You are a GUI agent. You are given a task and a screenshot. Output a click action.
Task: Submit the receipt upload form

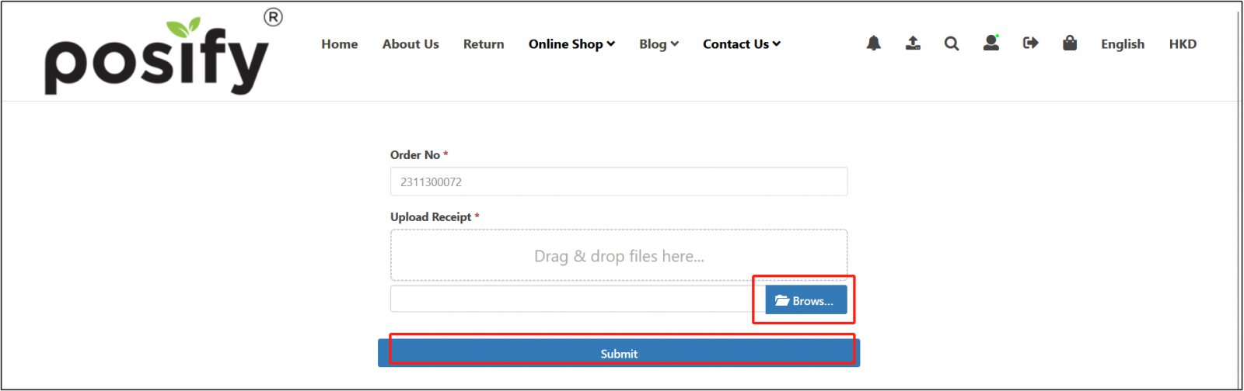pyautogui.click(x=619, y=353)
